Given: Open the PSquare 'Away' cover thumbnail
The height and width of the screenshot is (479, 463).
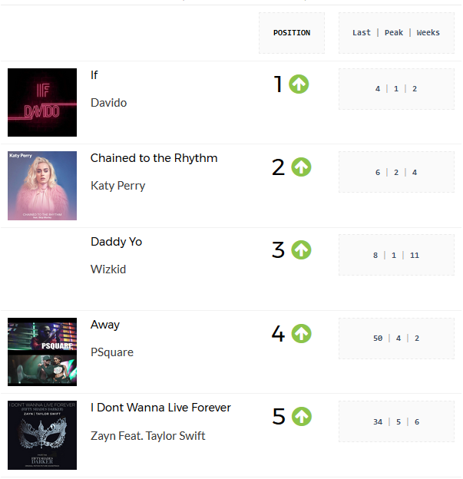Looking at the screenshot, I should (42, 352).
